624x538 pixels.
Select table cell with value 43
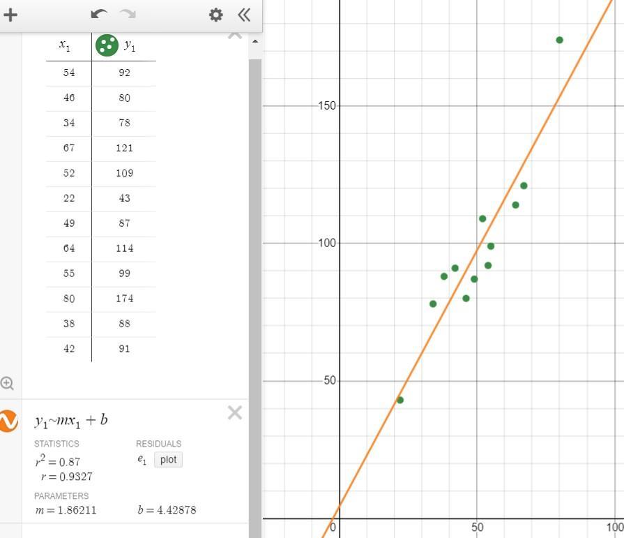click(124, 198)
